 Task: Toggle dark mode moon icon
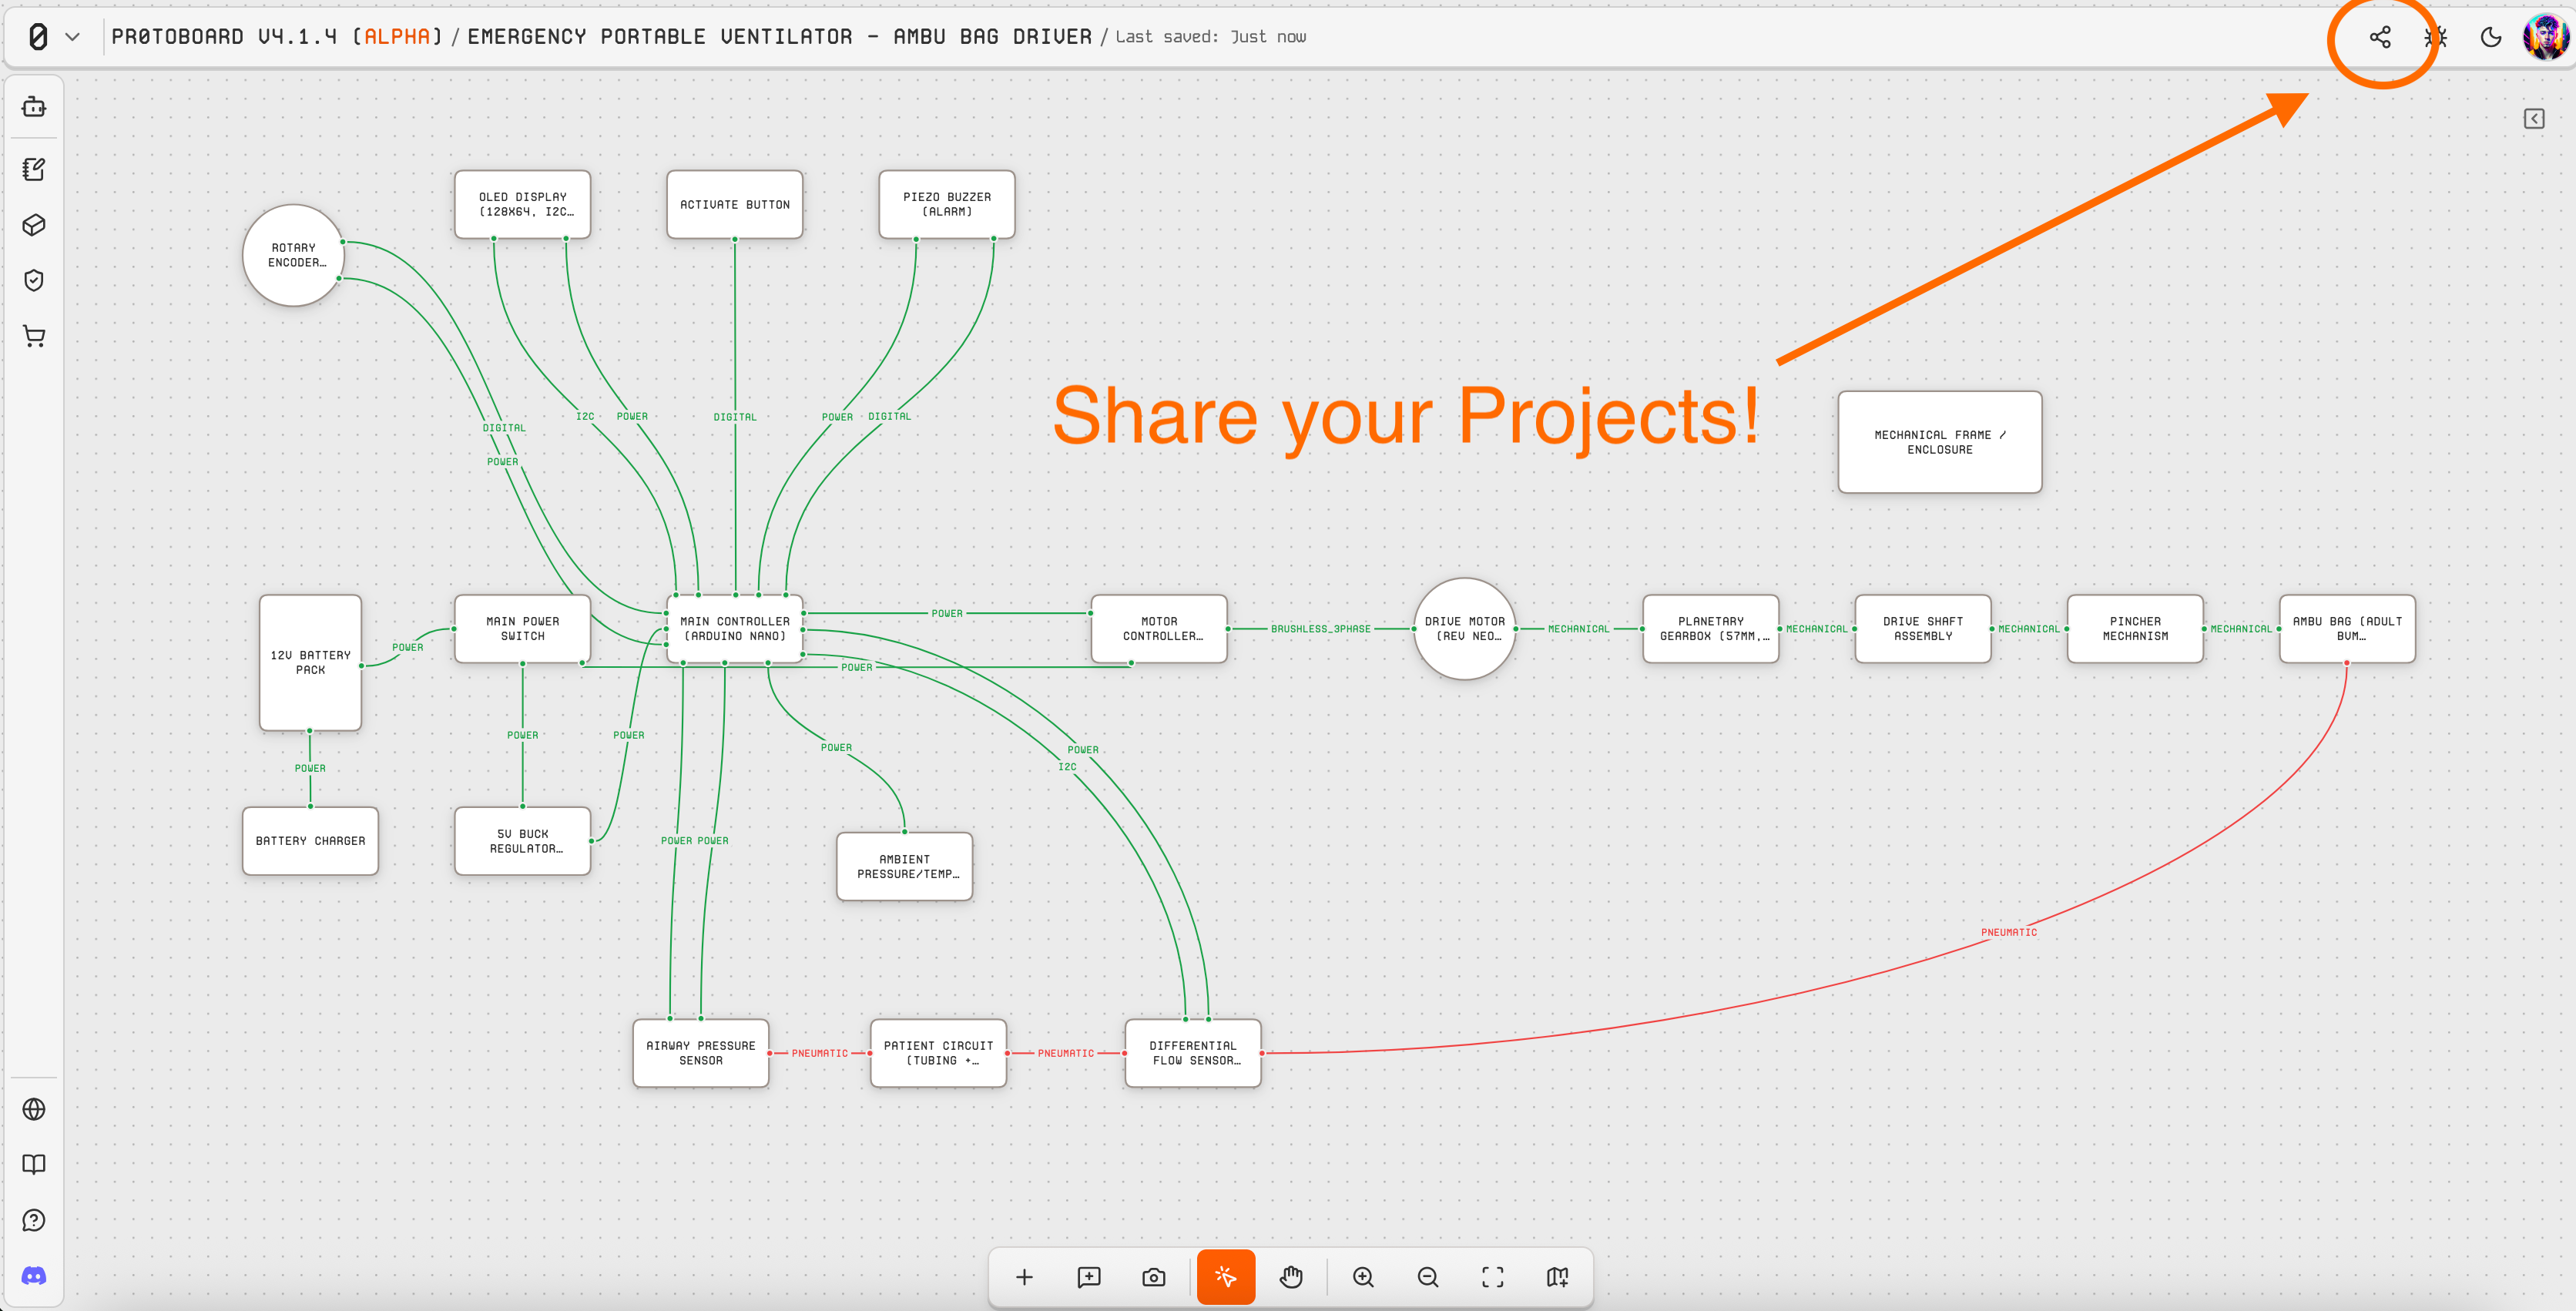(2491, 37)
